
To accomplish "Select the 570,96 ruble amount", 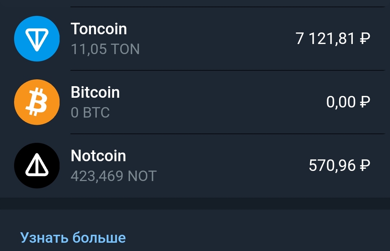I will tap(332, 166).
